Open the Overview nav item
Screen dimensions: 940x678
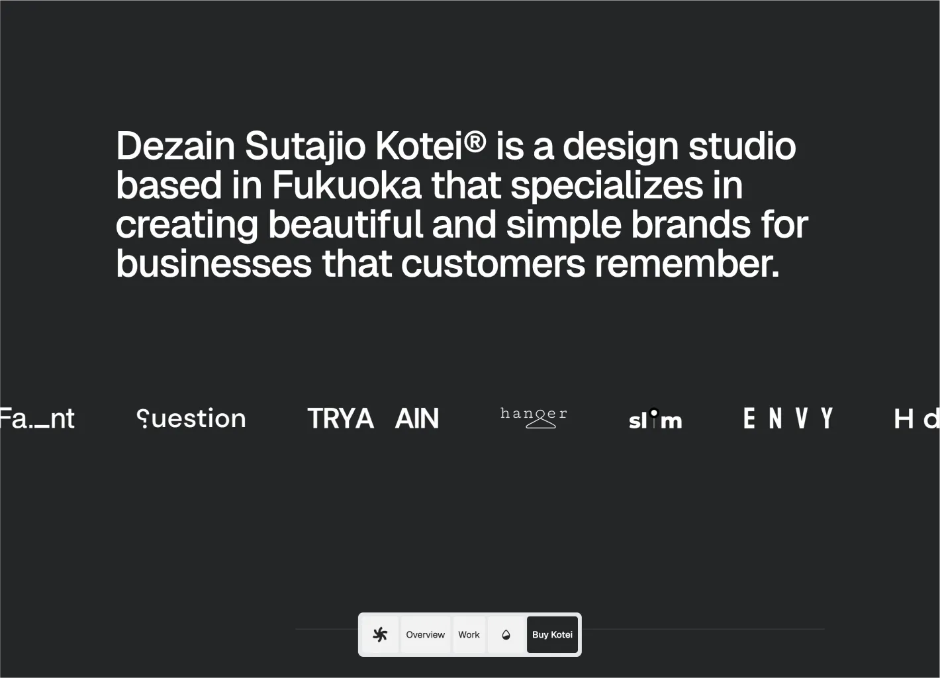pyautogui.click(x=425, y=634)
